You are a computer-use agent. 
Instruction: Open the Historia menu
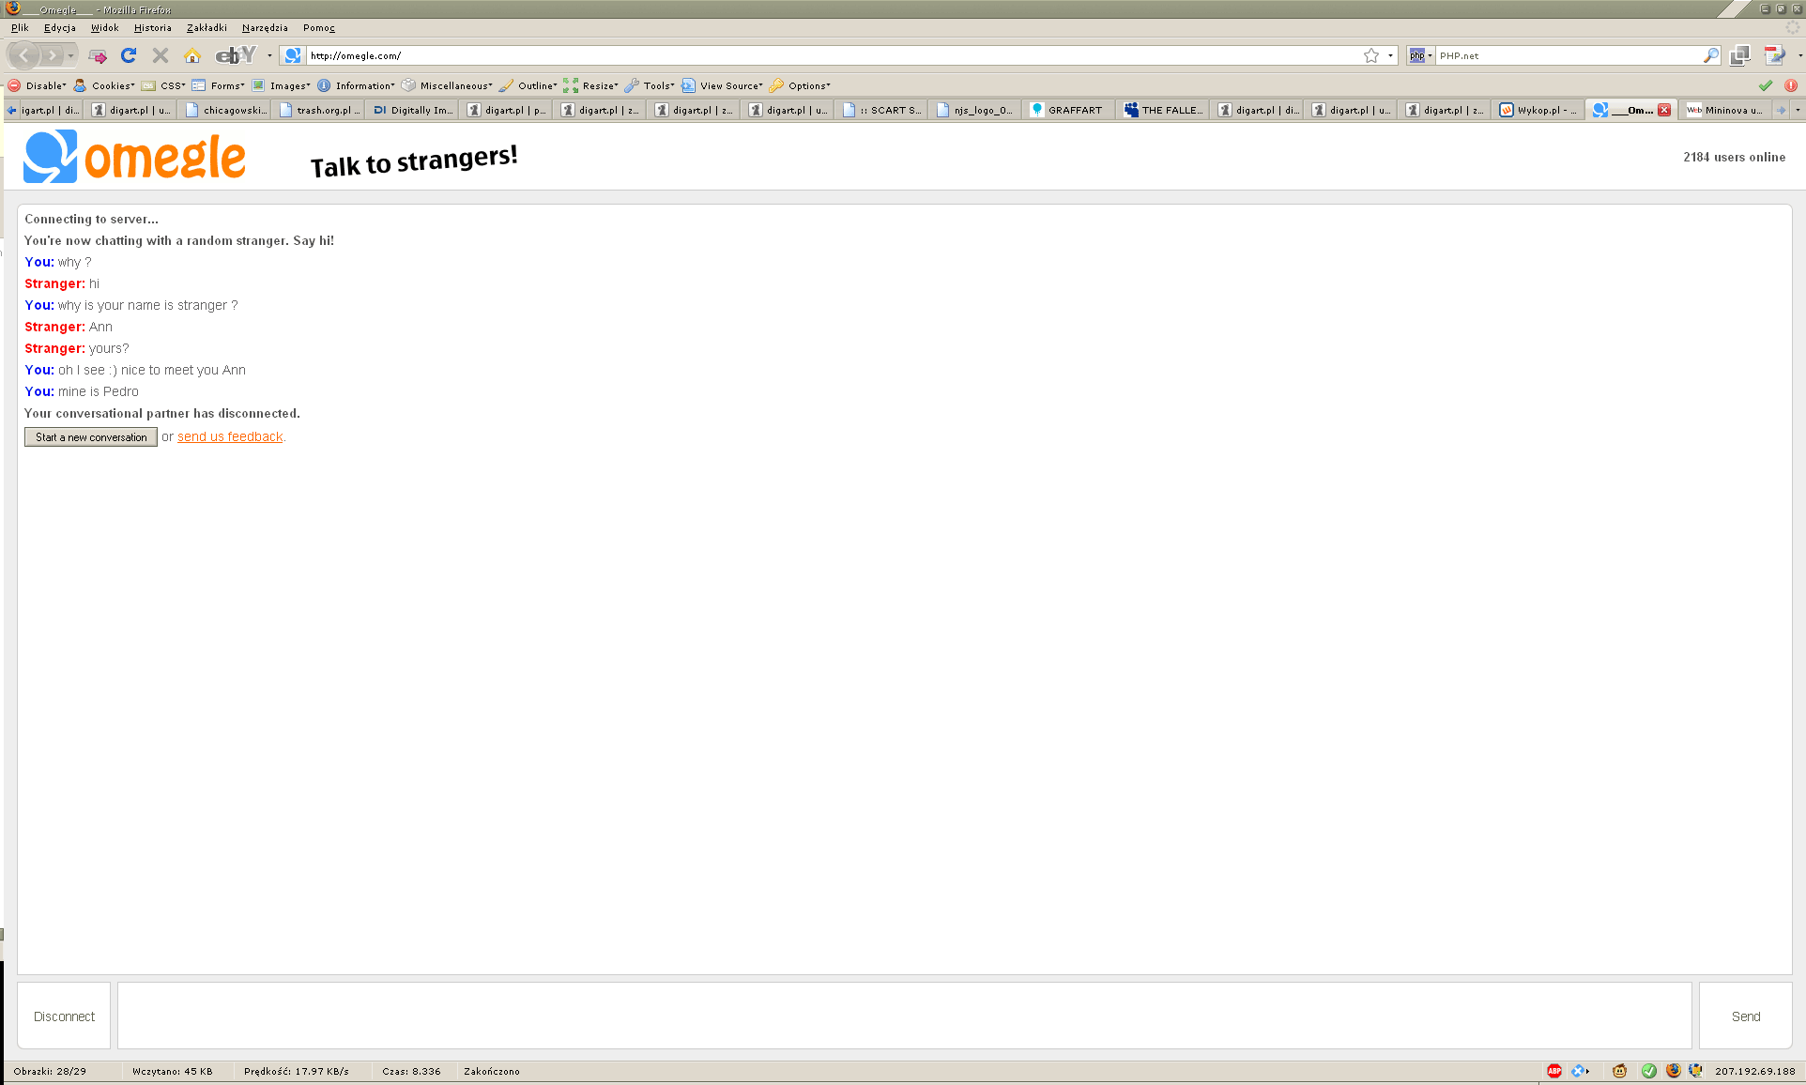[x=152, y=28]
